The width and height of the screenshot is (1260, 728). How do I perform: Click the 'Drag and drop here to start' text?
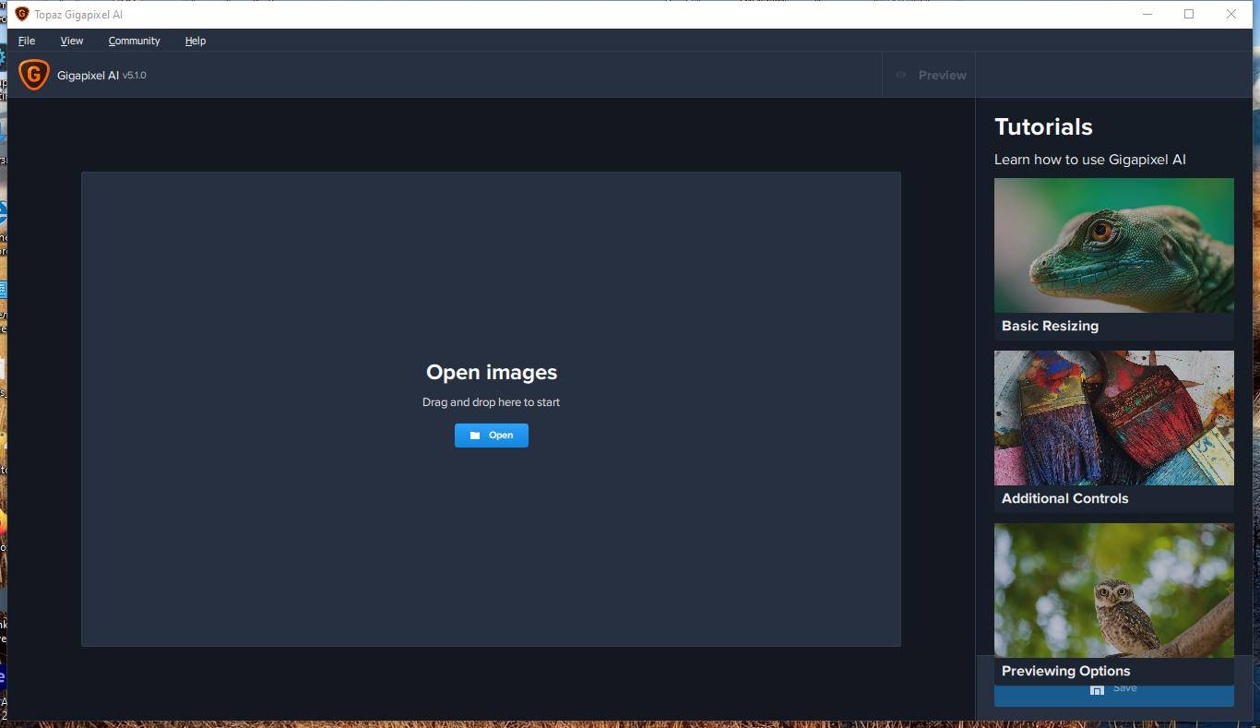coord(492,402)
